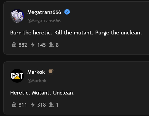The width and height of the screenshot is (149, 116).
Task: Visit the @Megatrans666 handle link
Action: (x=44, y=21)
